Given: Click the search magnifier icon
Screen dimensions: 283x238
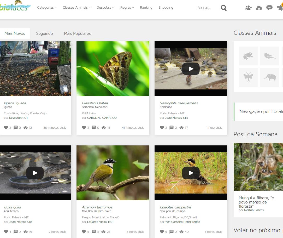Looking at the screenshot, I should pos(224,8).
